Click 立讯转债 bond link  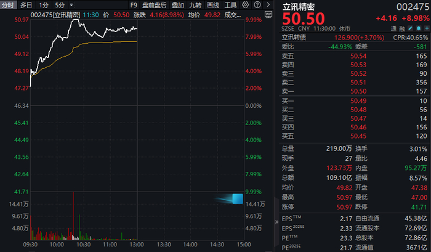pos(294,37)
